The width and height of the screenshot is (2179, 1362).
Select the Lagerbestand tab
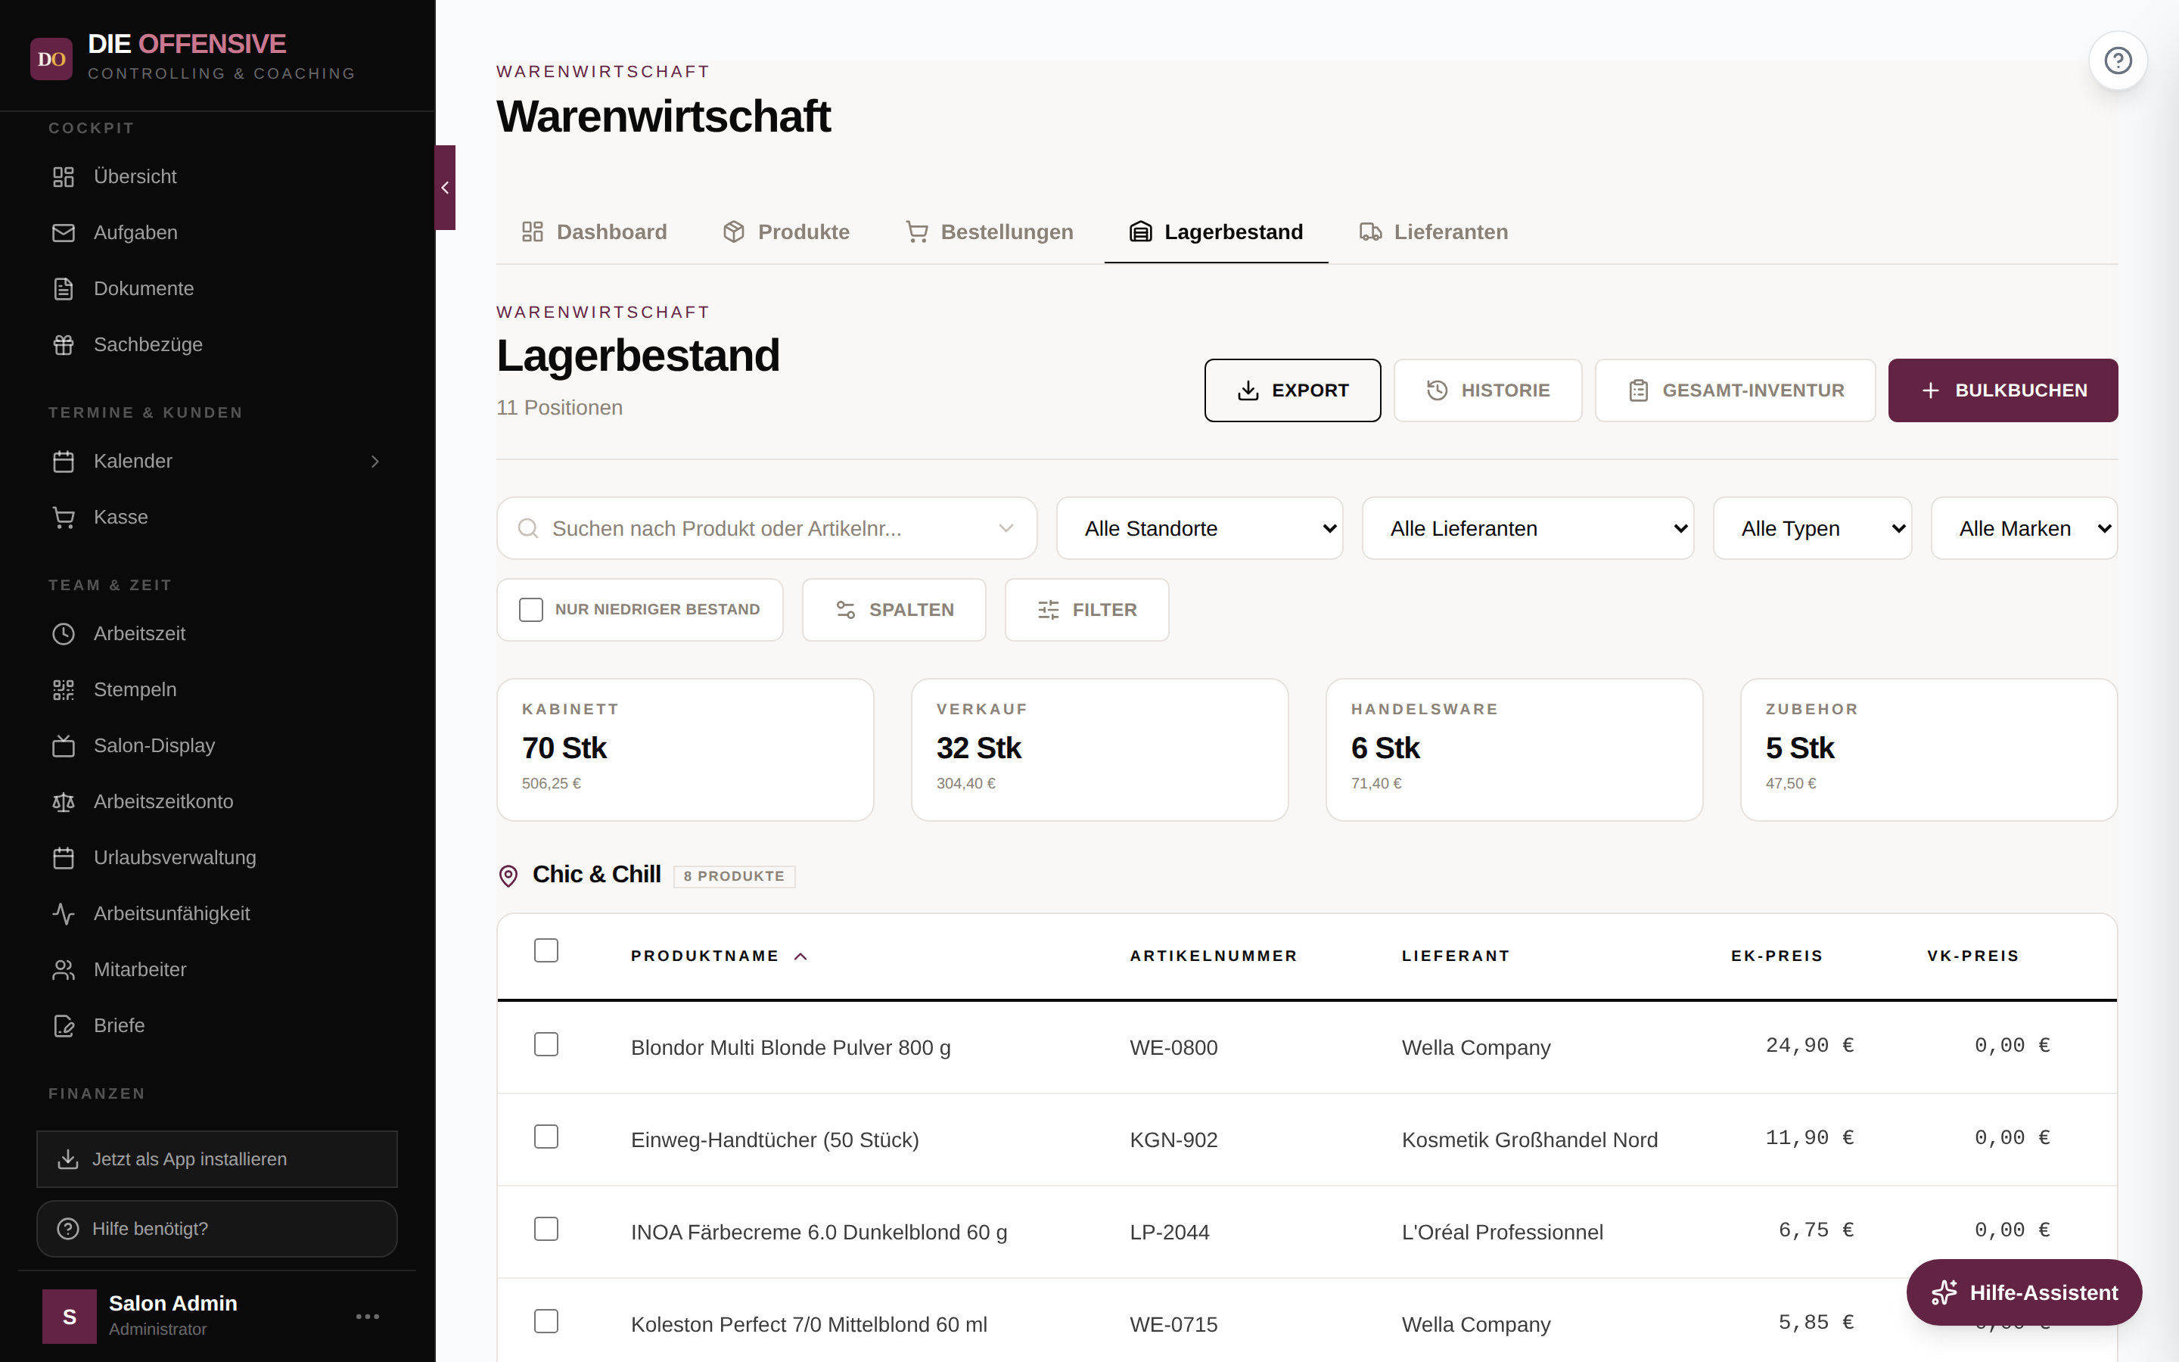[1216, 232]
